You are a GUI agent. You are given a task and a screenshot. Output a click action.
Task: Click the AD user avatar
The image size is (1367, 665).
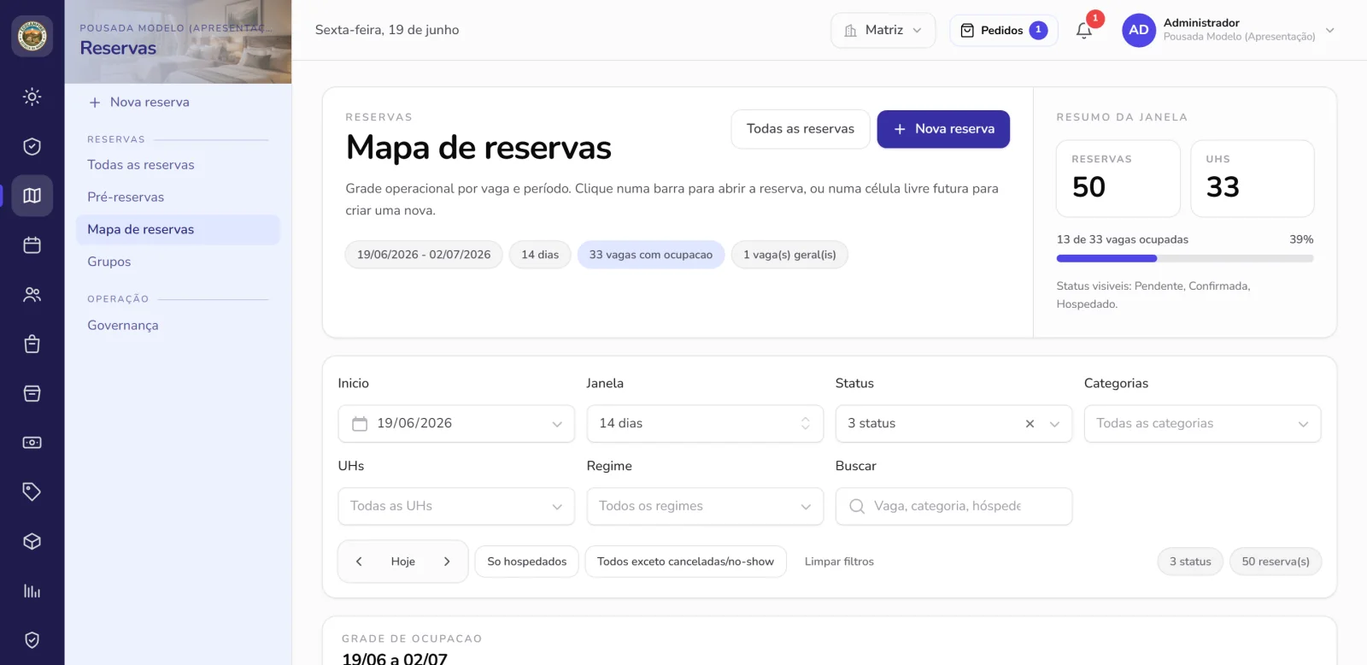tap(1139, 30)
